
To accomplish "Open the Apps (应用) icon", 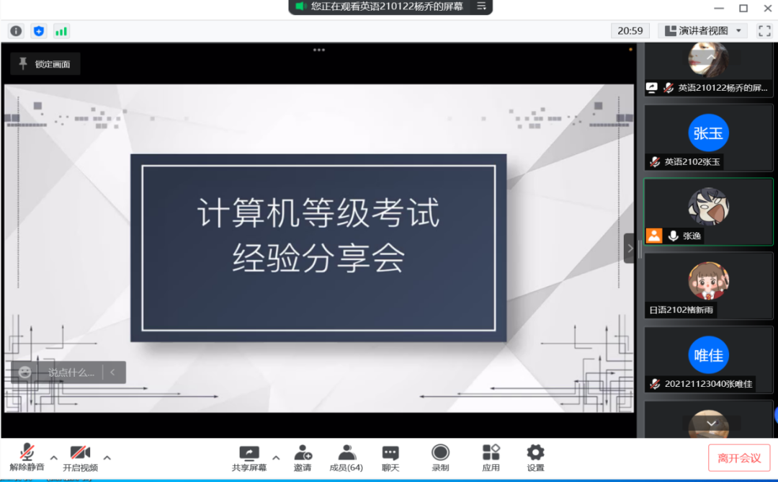I will 491,457.
